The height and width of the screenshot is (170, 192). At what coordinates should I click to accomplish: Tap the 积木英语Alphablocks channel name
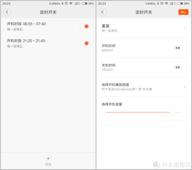(127, 89)
